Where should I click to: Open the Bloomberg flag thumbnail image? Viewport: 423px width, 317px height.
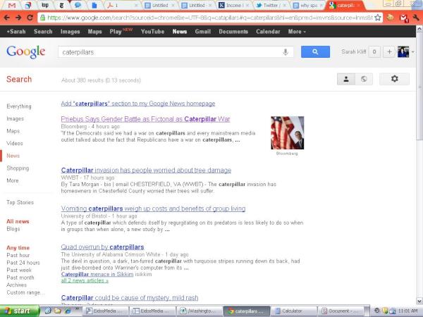[288, 132]
